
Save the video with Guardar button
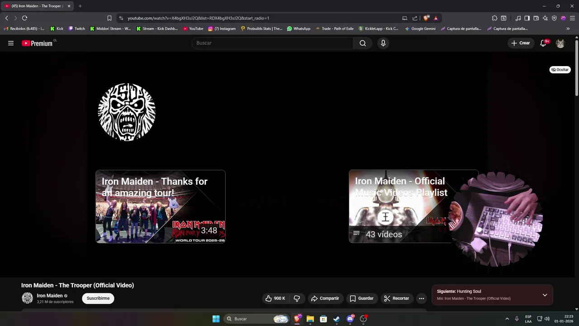tap(361, 298)
